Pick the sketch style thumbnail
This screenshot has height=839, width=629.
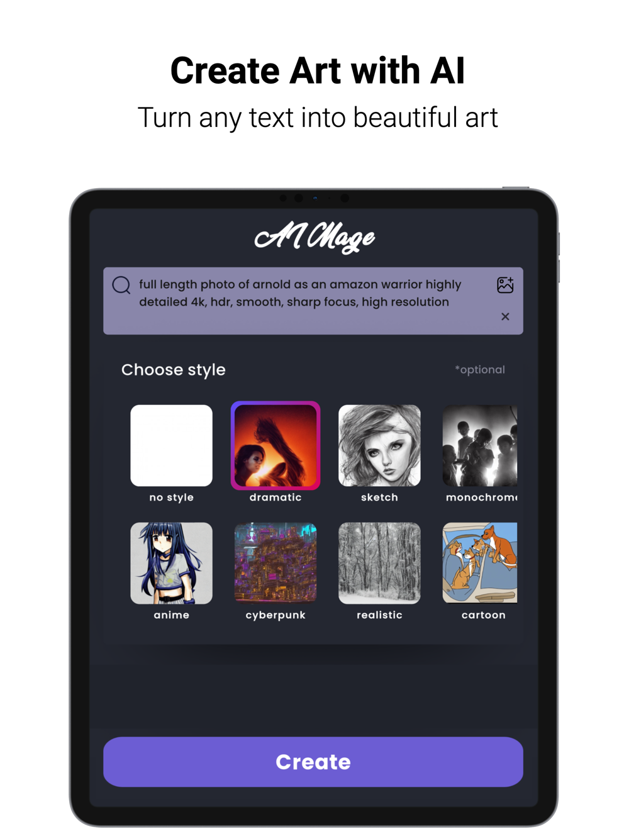point(379,445)
